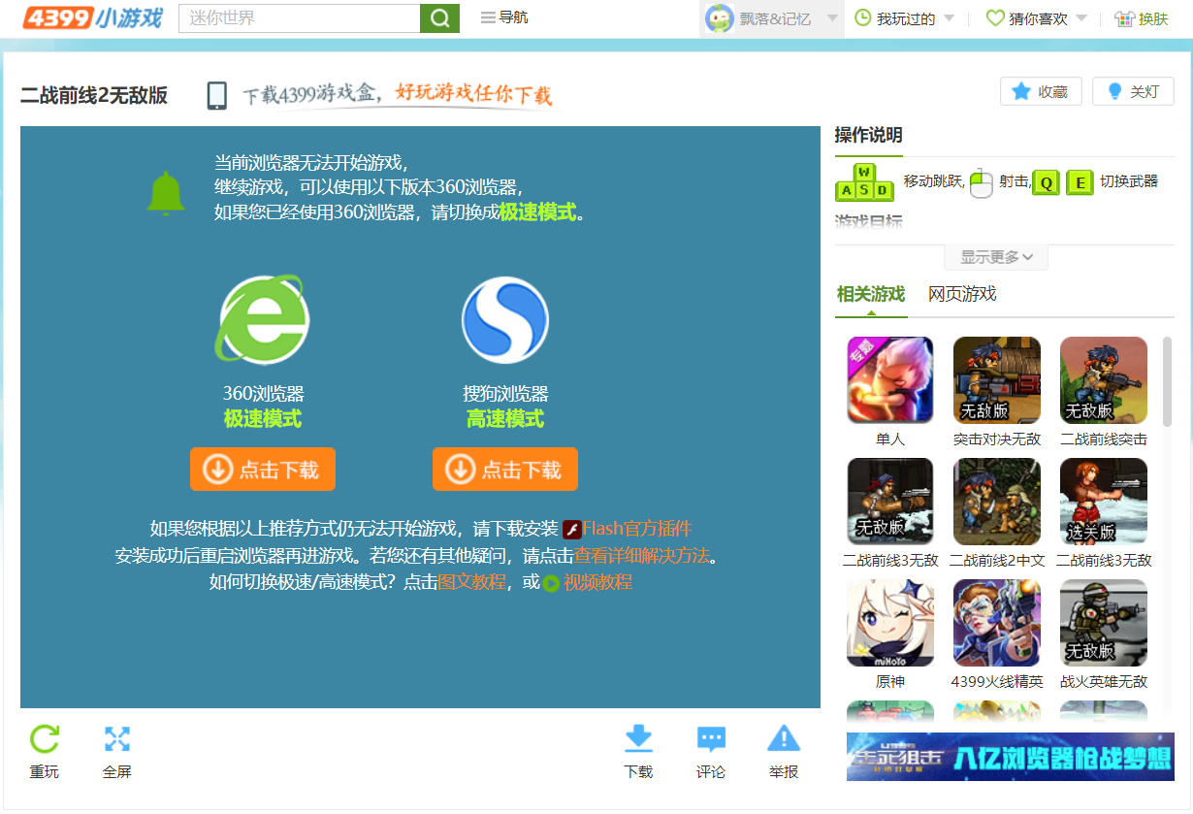Click the 搜狗浏览器 logo icon
Viewport: 1193px width, 814px height.
click(505, 320)
